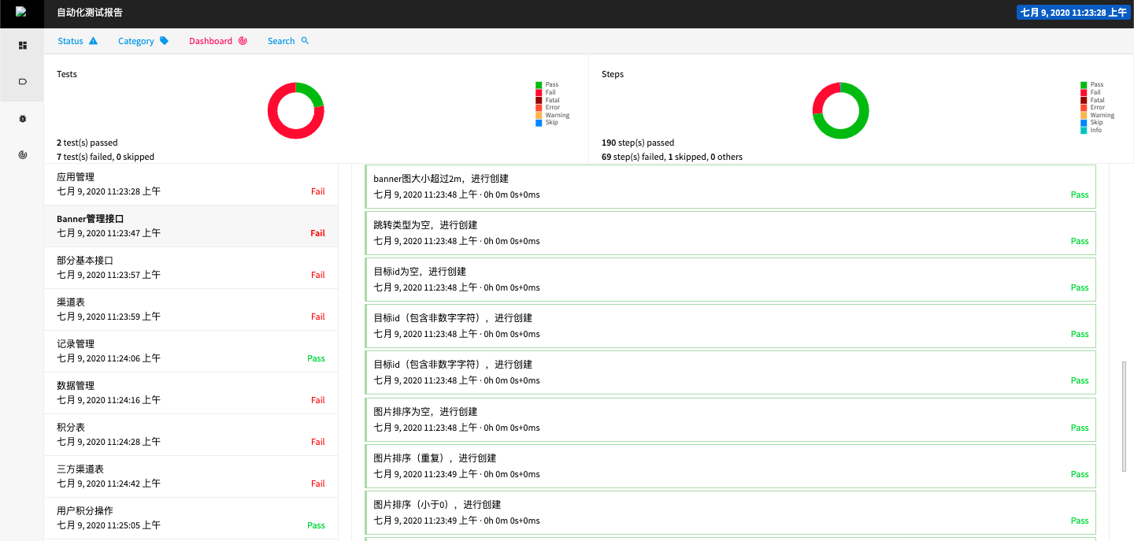This screenshot has width=1134, height=541.
Task: Collapse the Banner管理接口 test entry
Action: click(191, 225)
